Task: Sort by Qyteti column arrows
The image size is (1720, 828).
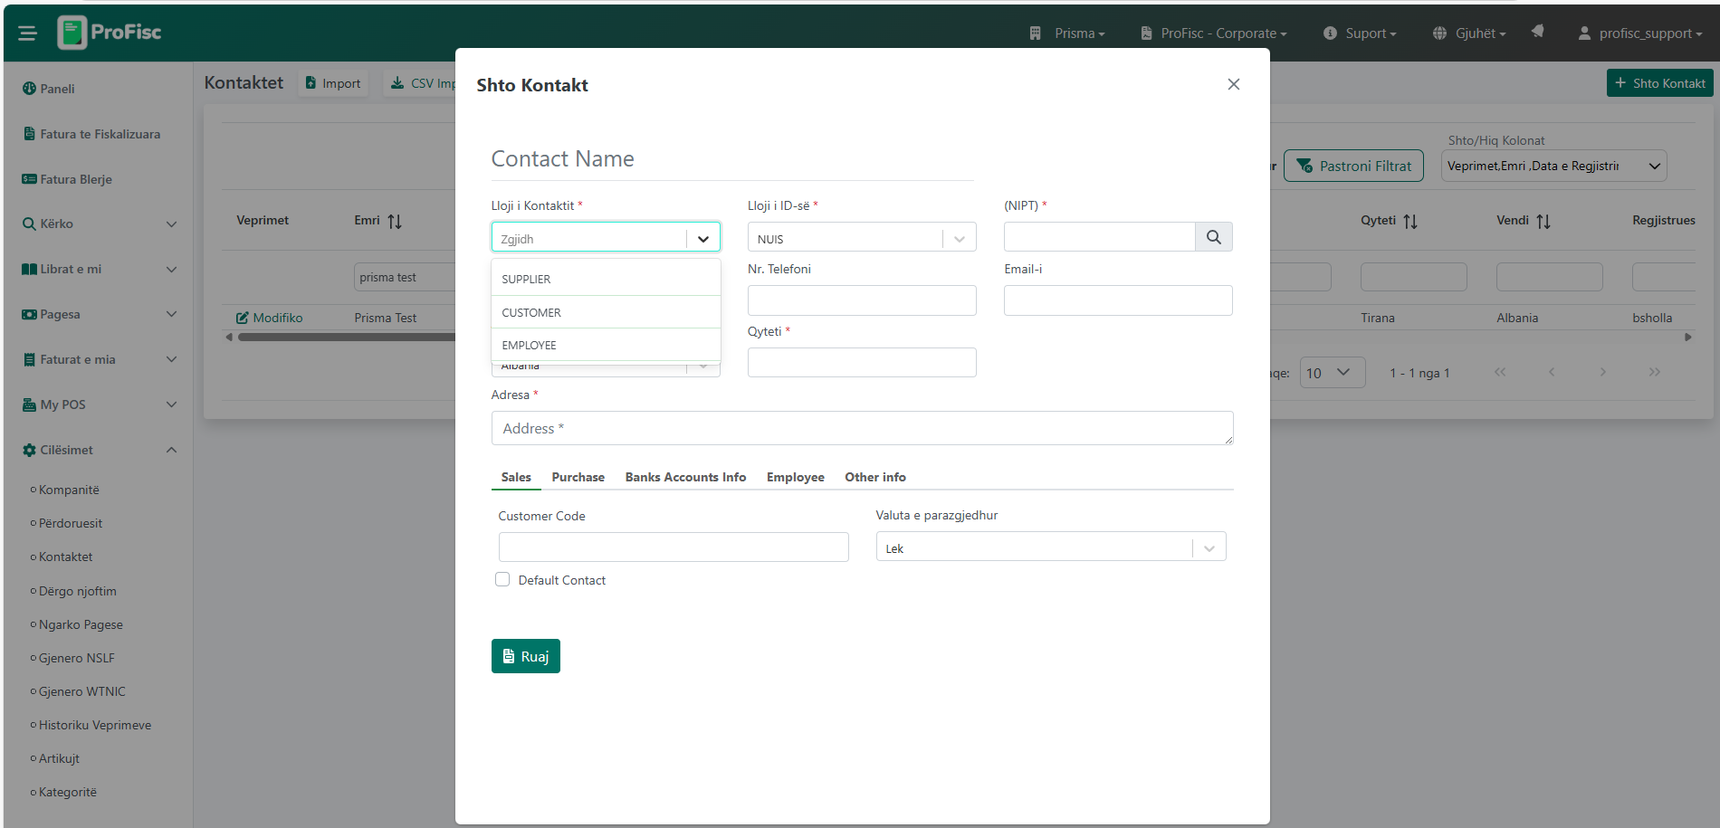Action: click(1410, 222)
